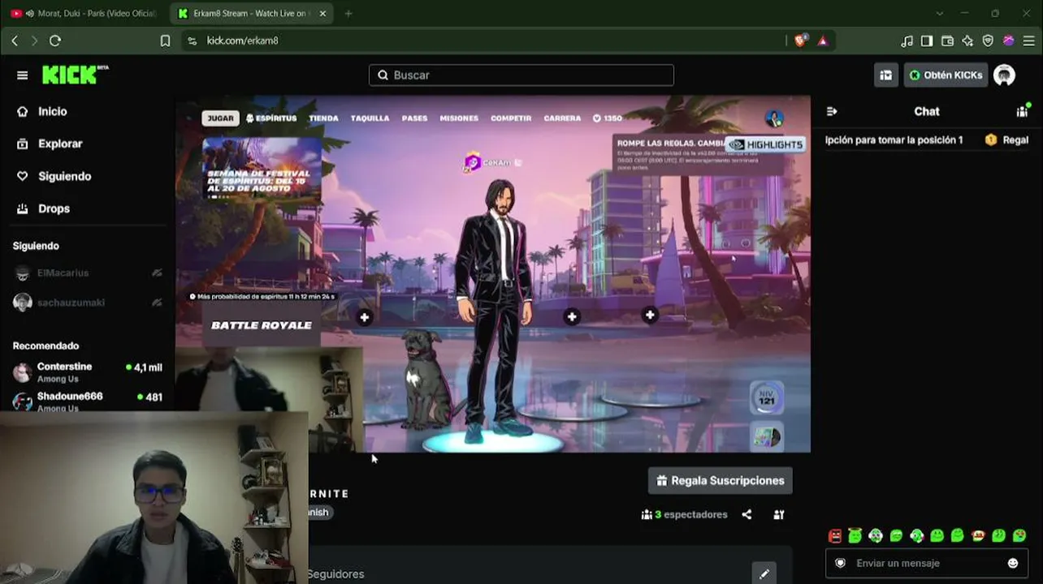Share the stream with the share icon
1043x584 pixels.
pyautogui.click(x=747, y=514)
